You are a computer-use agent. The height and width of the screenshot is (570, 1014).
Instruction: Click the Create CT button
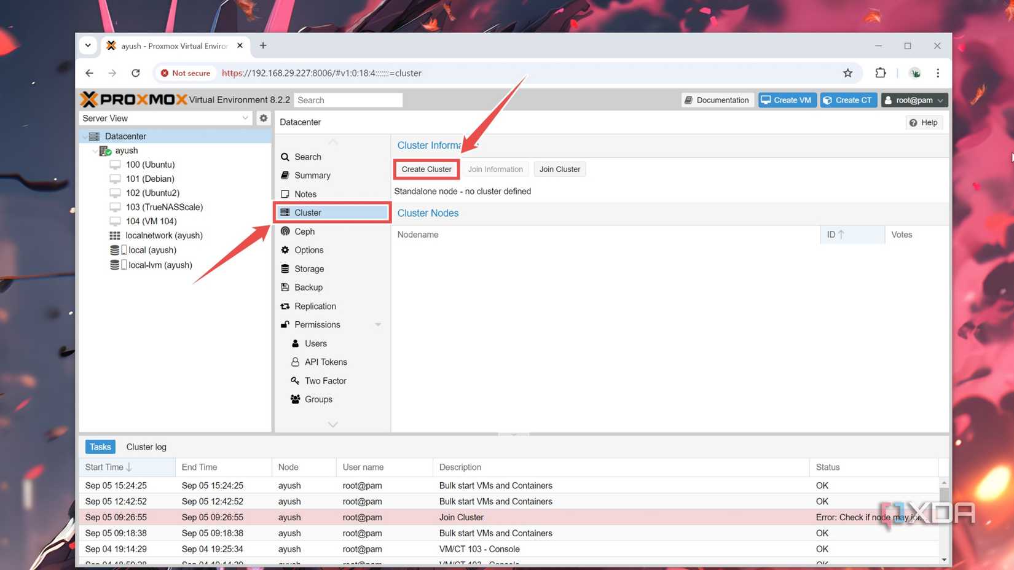[848, 100]
